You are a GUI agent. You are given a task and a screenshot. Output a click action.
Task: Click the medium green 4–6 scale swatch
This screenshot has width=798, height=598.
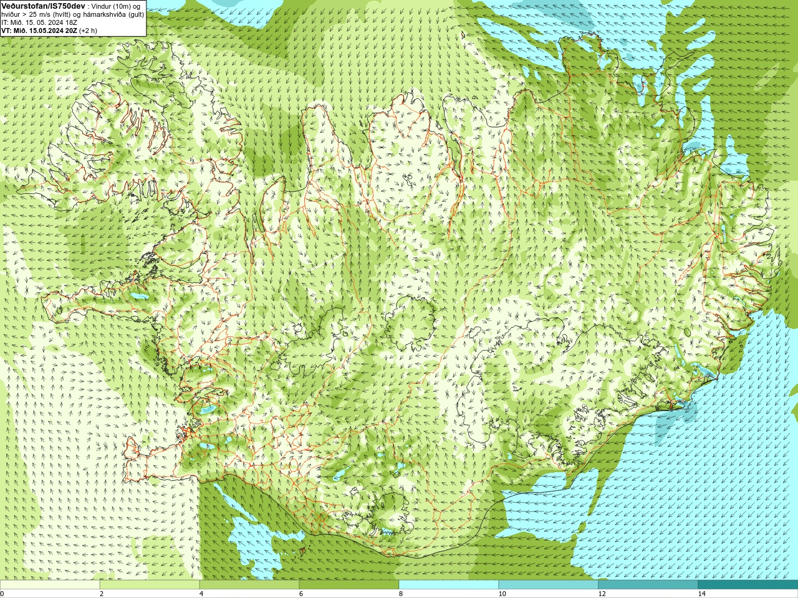click(x=249, y=585)
